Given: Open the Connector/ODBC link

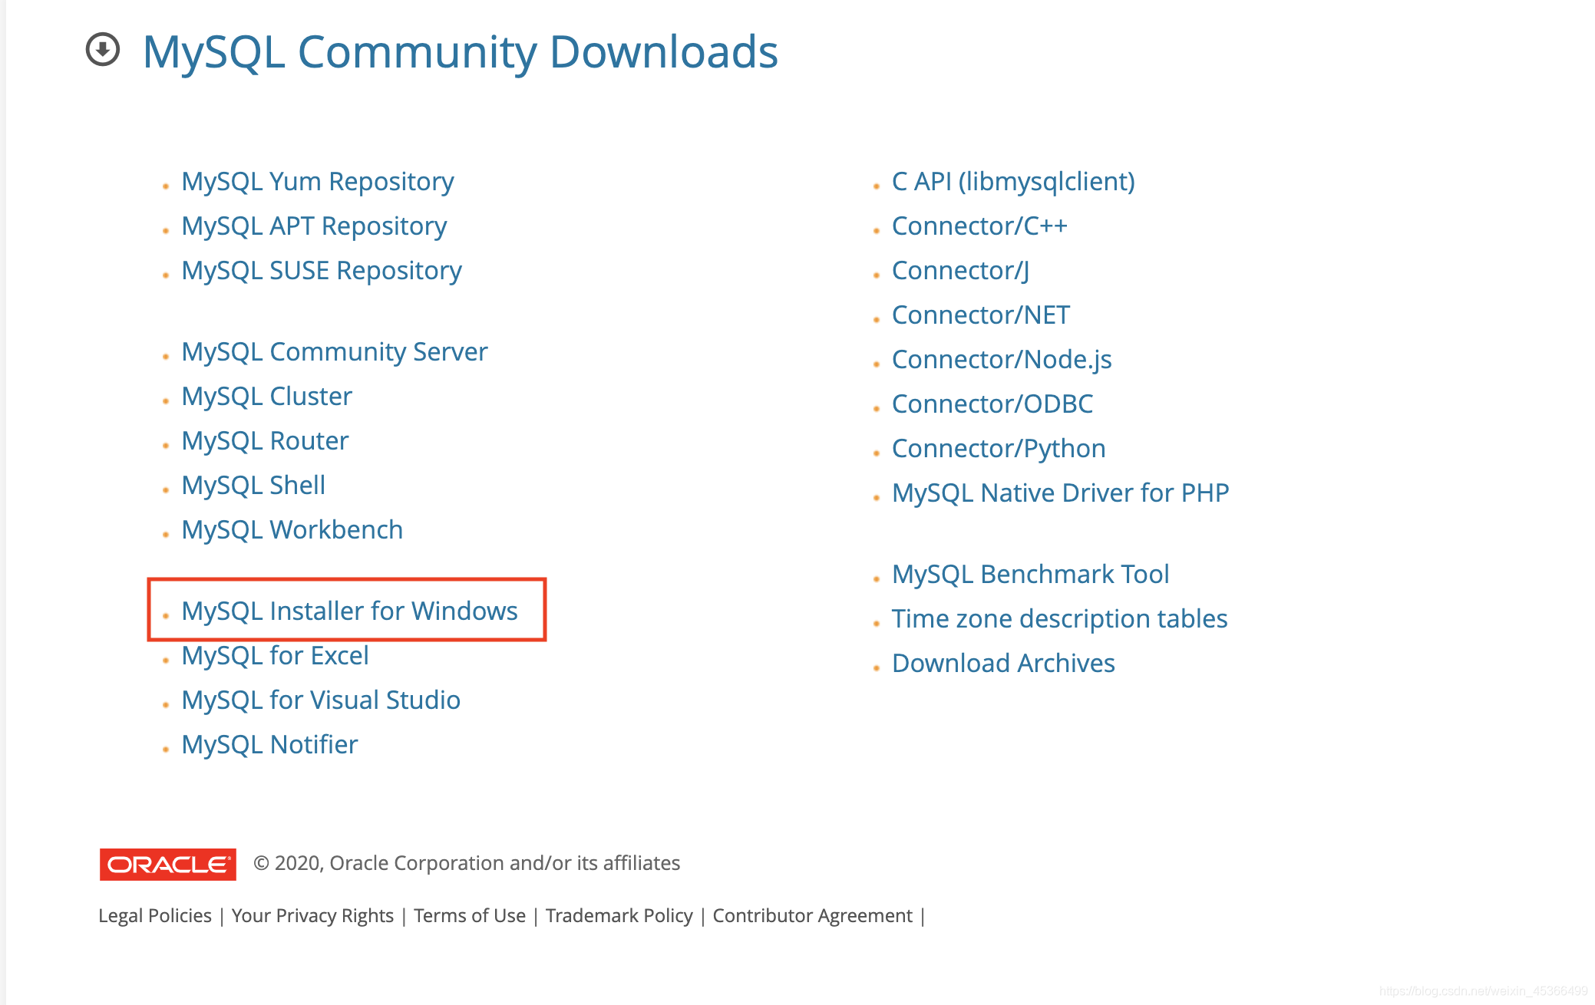Looking at the screenshot, I should point(992,404).
